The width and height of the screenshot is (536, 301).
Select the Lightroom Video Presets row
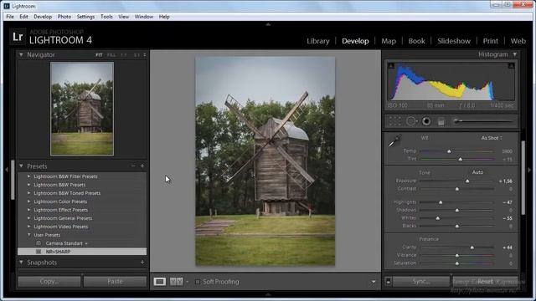(82, 227)
